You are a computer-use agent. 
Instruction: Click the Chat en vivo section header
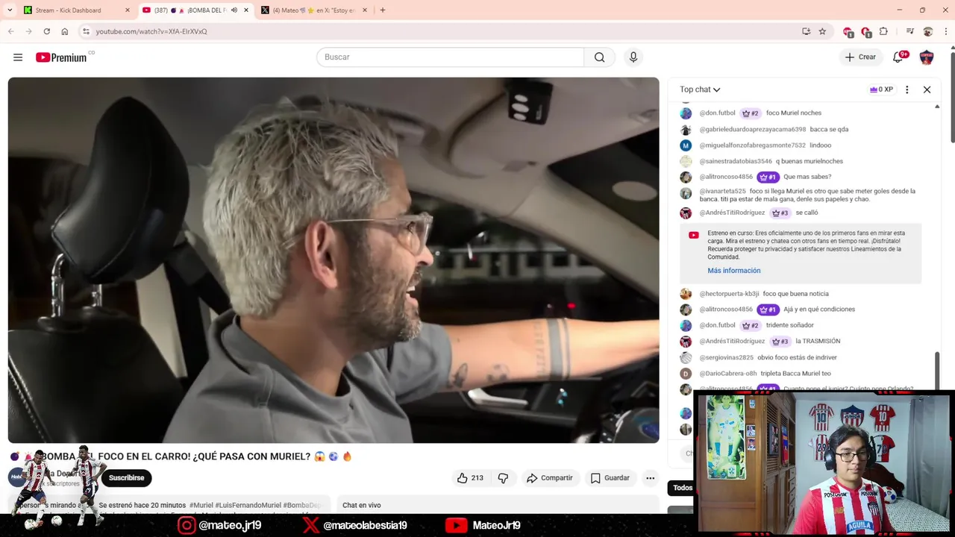point(361,506)
